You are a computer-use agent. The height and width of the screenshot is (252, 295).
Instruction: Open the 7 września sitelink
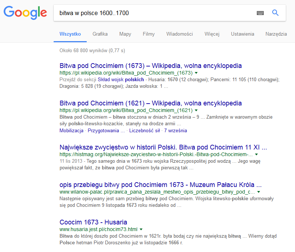pos(175,130)
